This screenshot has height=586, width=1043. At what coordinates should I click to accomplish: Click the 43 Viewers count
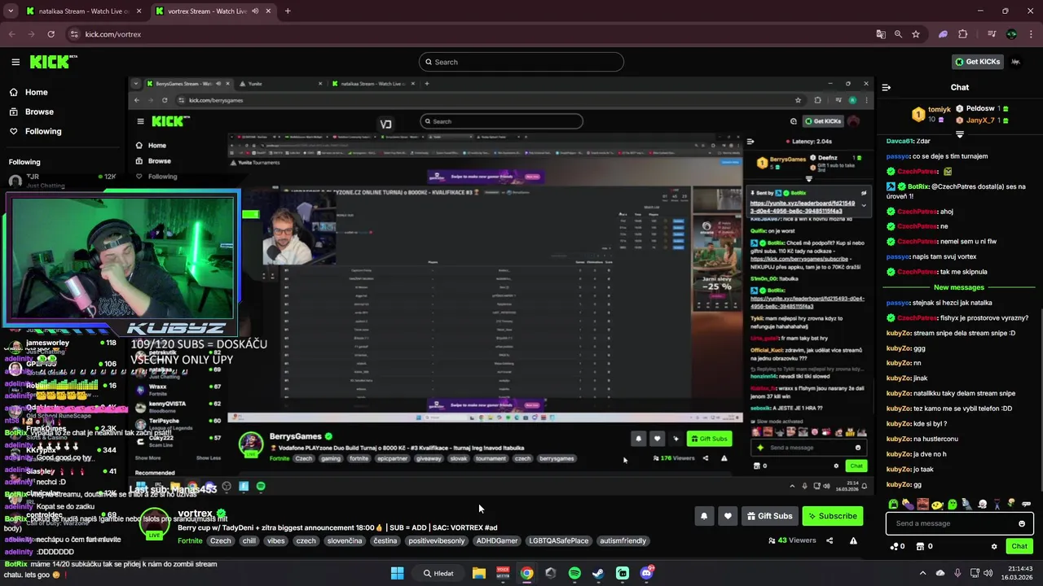point(792,540)
